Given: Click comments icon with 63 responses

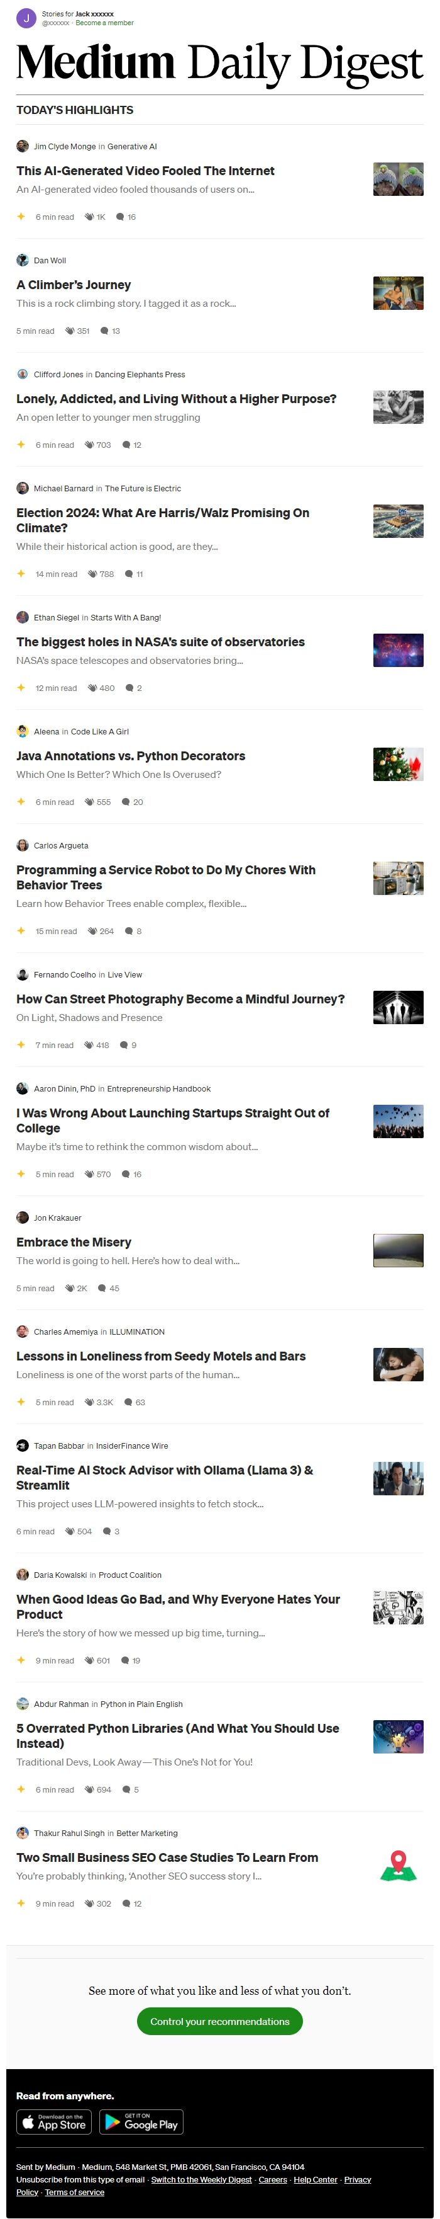Looking at the screenshot, I should click(129, 1402).
